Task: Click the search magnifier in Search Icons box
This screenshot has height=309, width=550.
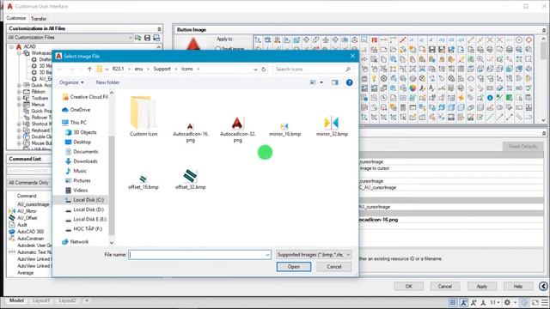Action: click(348, 69)
